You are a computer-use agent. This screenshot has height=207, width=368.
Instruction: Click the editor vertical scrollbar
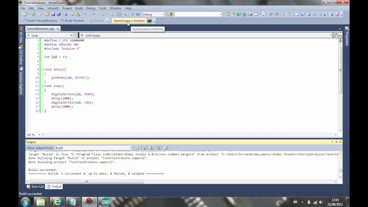(x=340, y=70)
